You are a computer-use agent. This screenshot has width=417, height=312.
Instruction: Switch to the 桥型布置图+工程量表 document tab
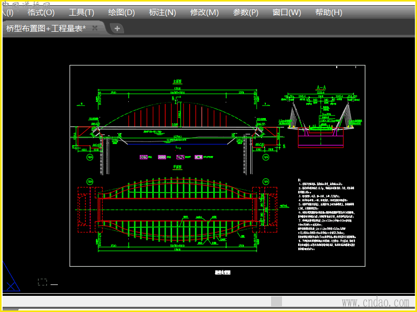pos(46,29)
